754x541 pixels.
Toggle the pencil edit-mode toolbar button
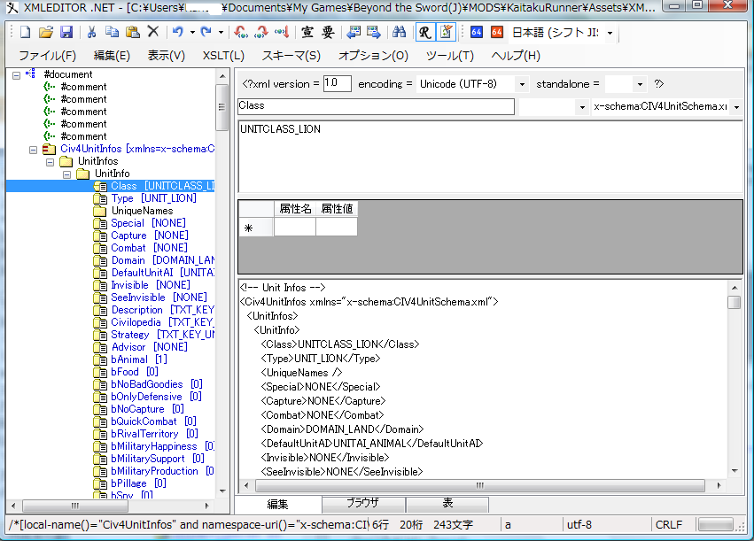446,33
